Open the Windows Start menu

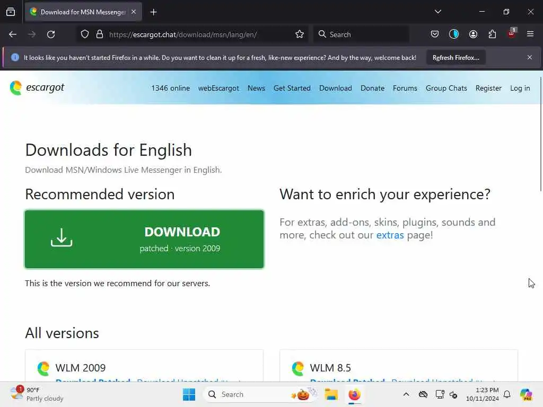click(x=189, y=394)
